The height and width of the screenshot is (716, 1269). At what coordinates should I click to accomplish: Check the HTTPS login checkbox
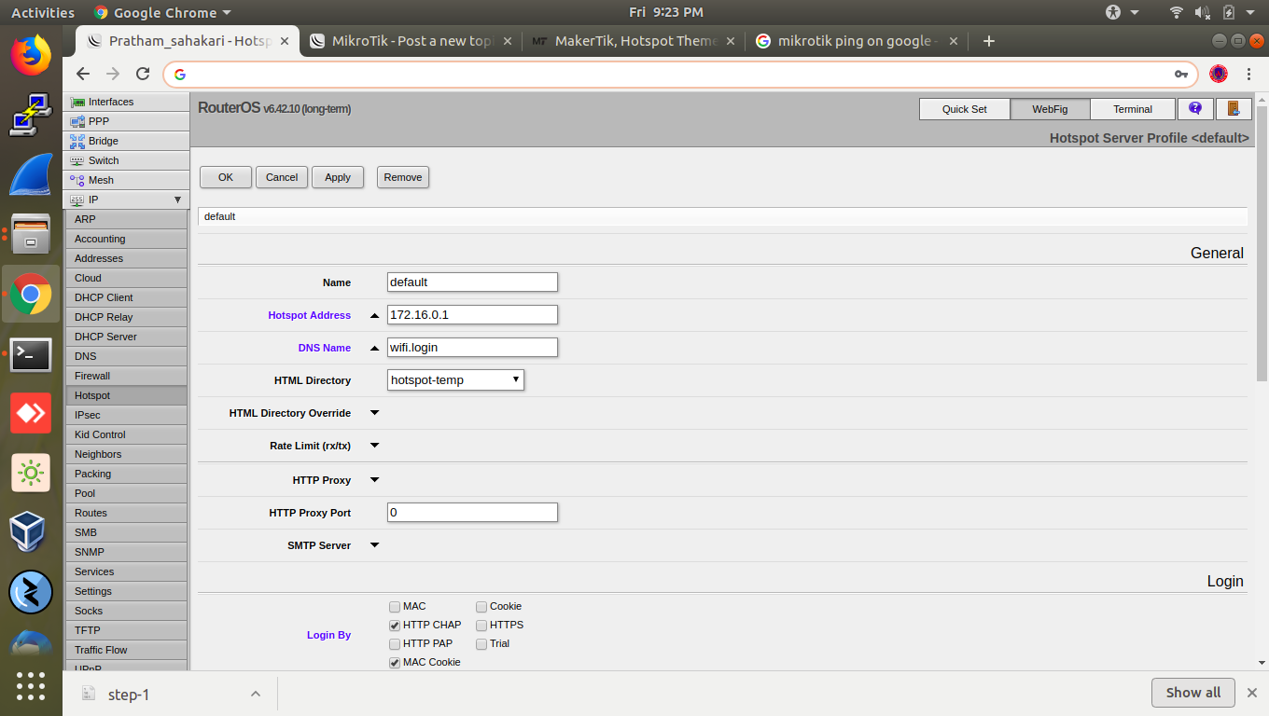[481, 626]
